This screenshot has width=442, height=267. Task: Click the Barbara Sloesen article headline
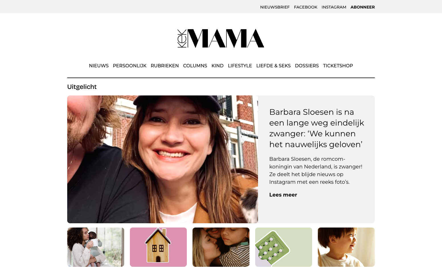(317, 128)
